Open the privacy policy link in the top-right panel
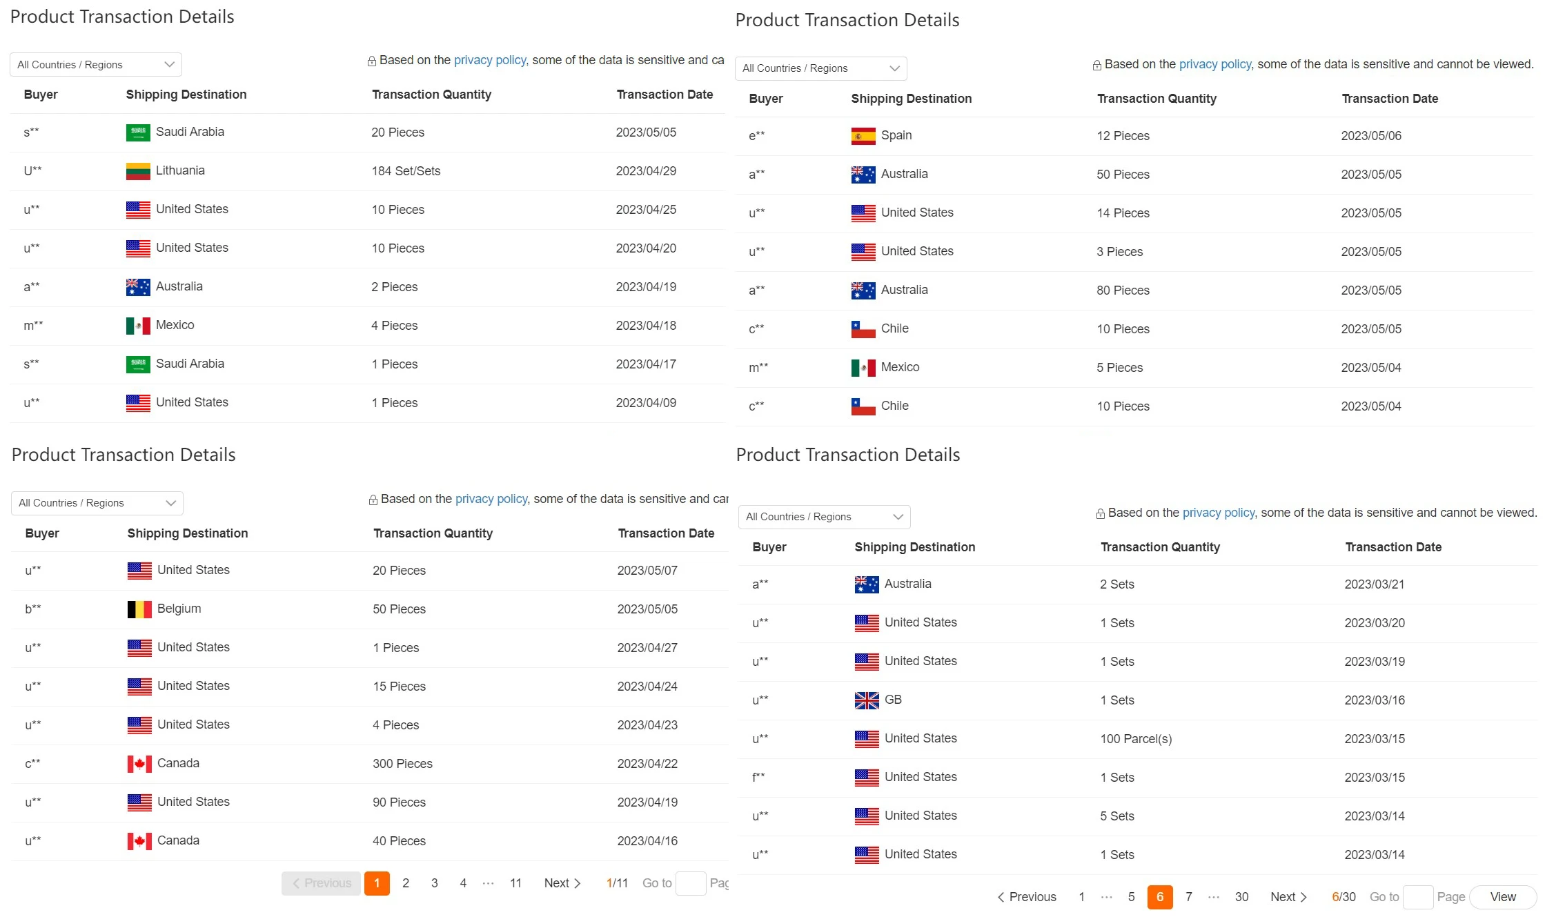Image resolution: width=1545 pixels, height=917 pixels. (x=1214, y=64)
